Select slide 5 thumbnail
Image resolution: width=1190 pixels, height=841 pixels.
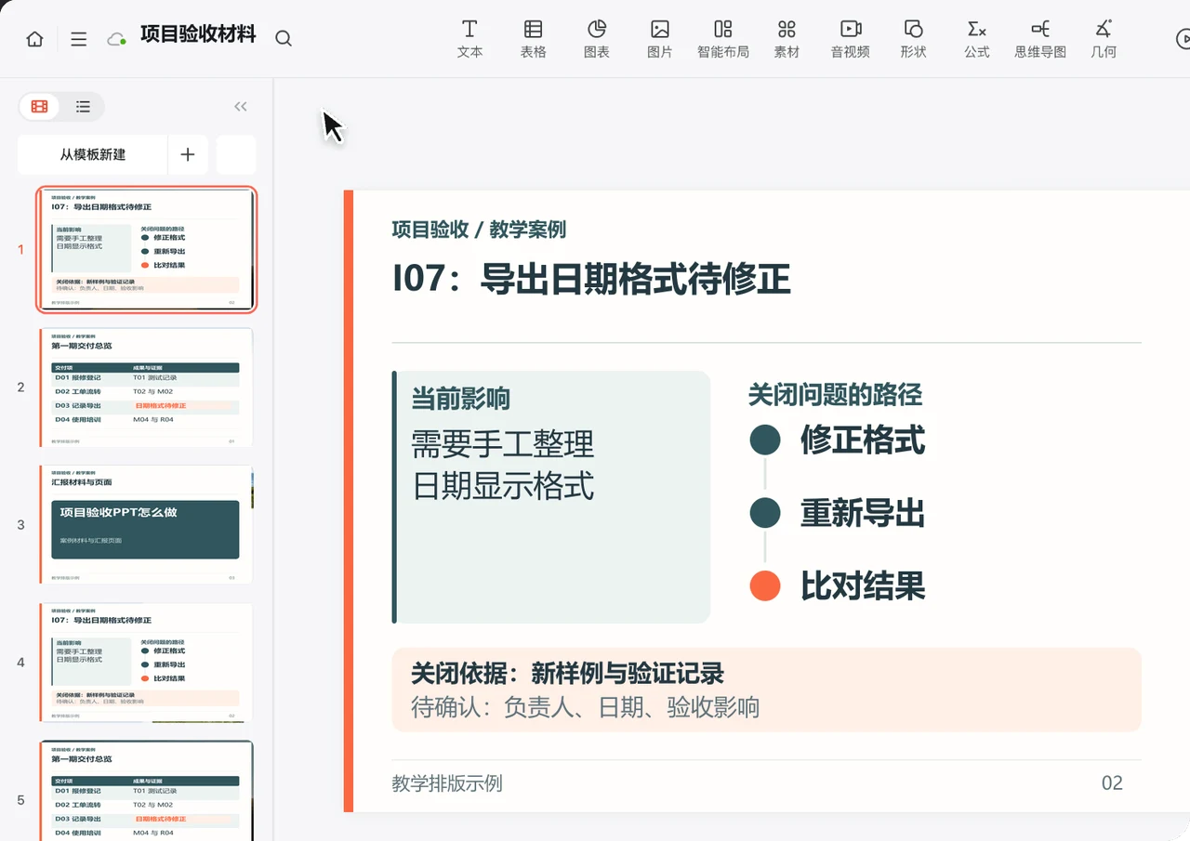(x=147, y=791)
